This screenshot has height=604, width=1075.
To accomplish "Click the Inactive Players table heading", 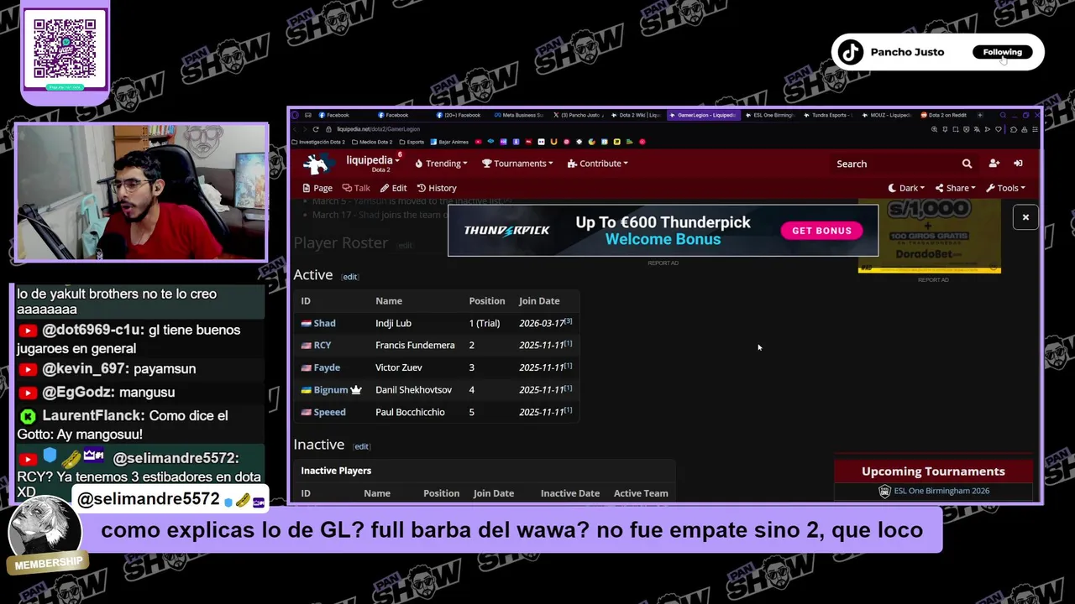I will 336,471.
